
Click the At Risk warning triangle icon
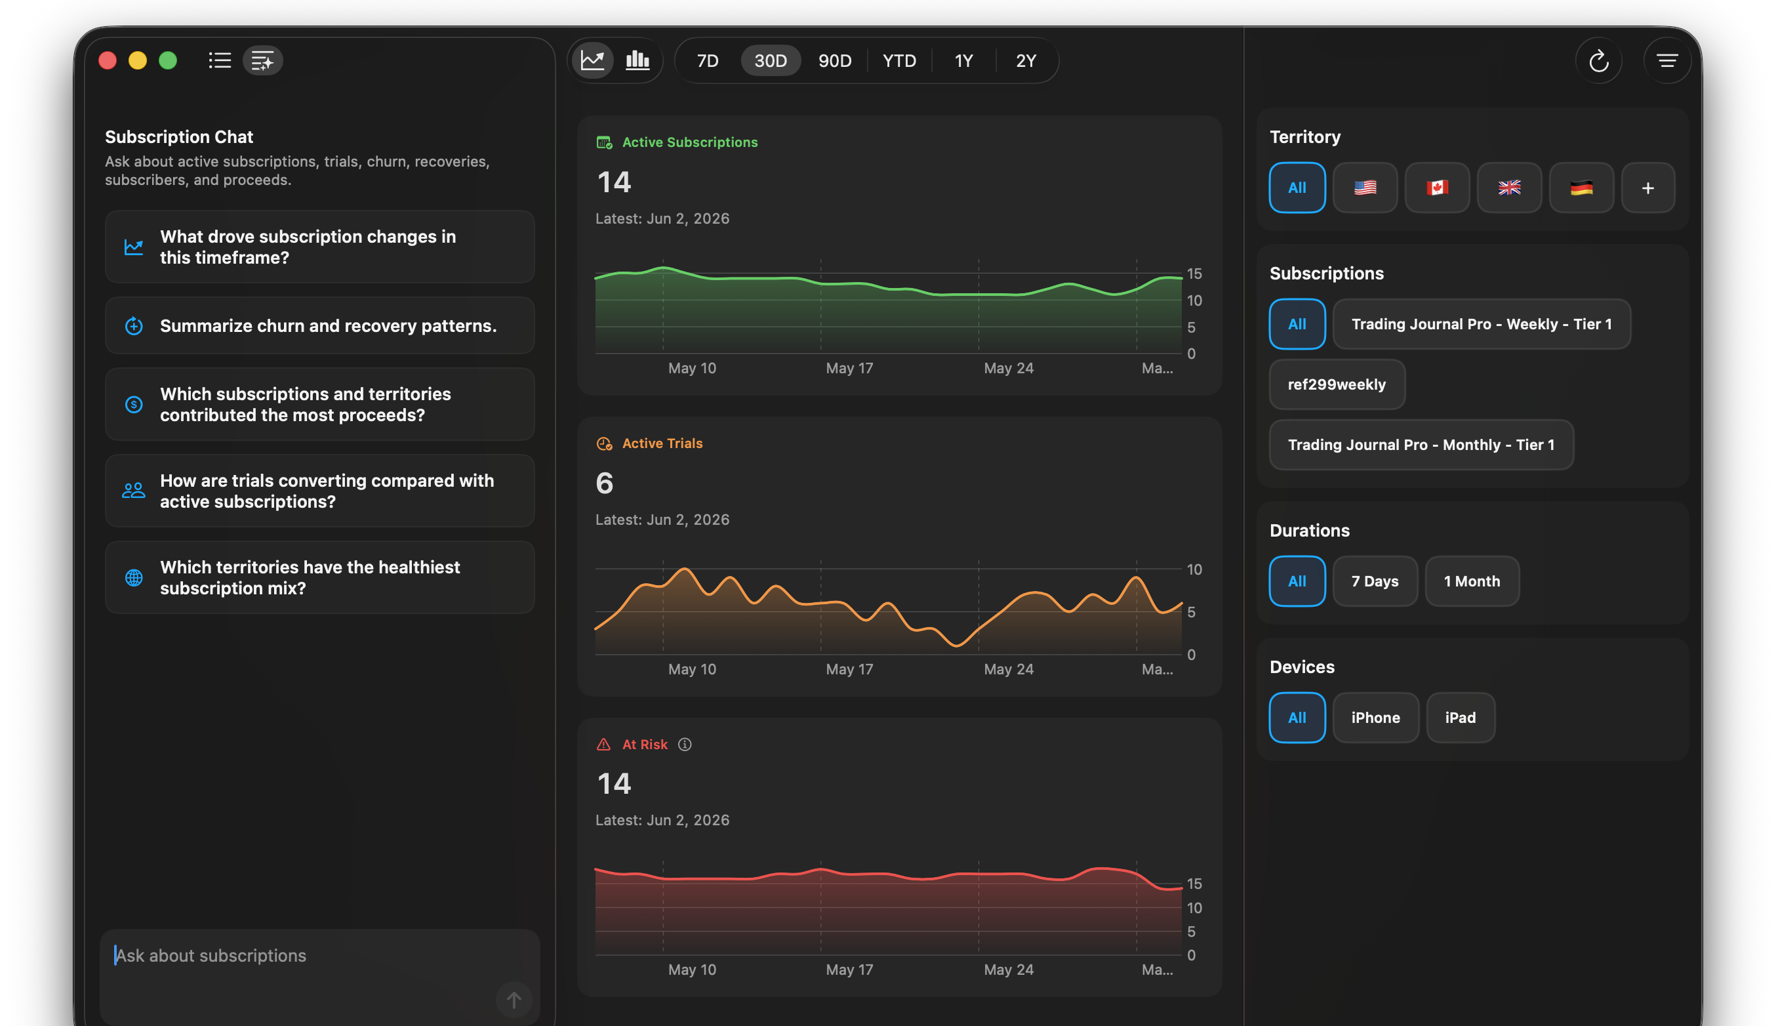coord(604,744)
